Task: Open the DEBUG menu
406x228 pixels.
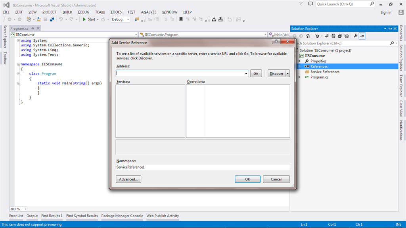Action: (84, 12)
